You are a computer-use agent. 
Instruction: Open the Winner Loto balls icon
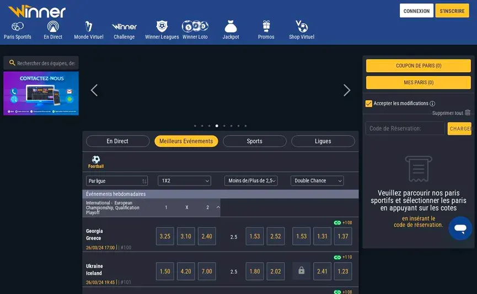point(195,26)
